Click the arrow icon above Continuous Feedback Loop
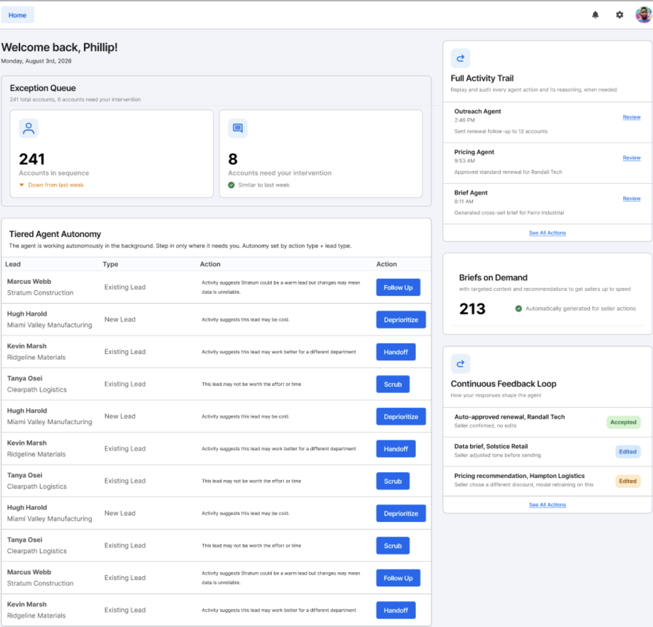653x627 pixels. pyautogui.click(x=461, y=364)
